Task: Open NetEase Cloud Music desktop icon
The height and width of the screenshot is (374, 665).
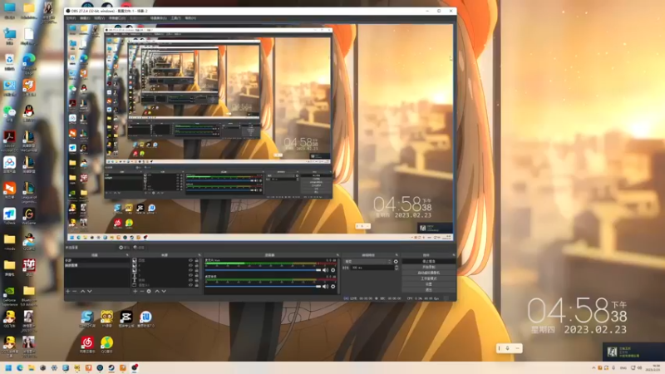Action: pos(87,345)
